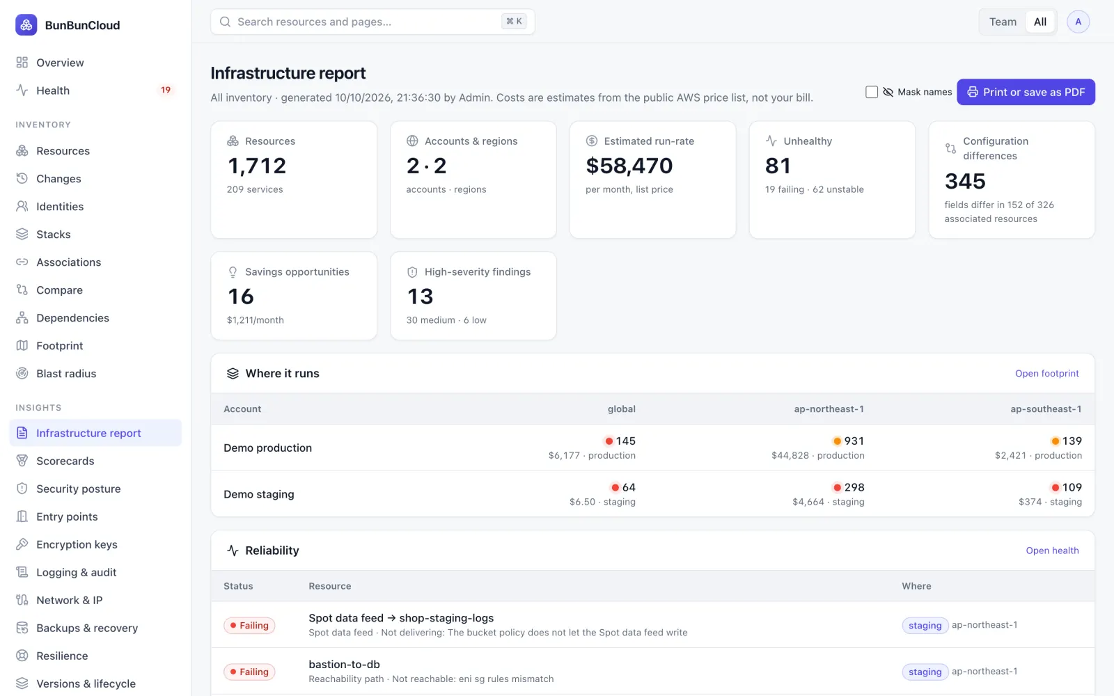Click the staging tag on bastion-to-db row
1114x696 pixels.
(x=925, y=672)
